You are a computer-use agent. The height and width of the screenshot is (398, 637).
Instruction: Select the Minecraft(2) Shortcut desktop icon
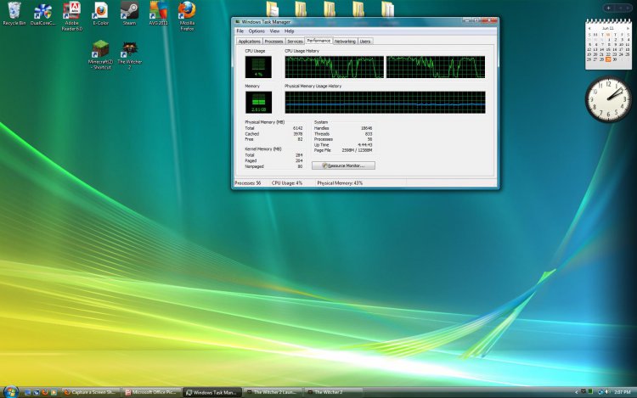[100, 55]
